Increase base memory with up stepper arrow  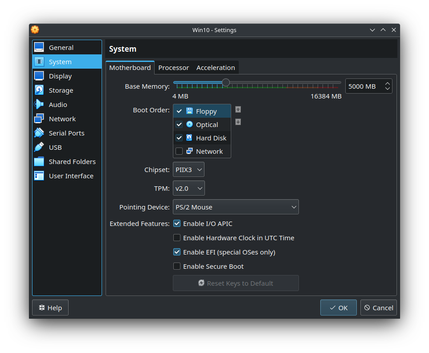coord(388,83)
